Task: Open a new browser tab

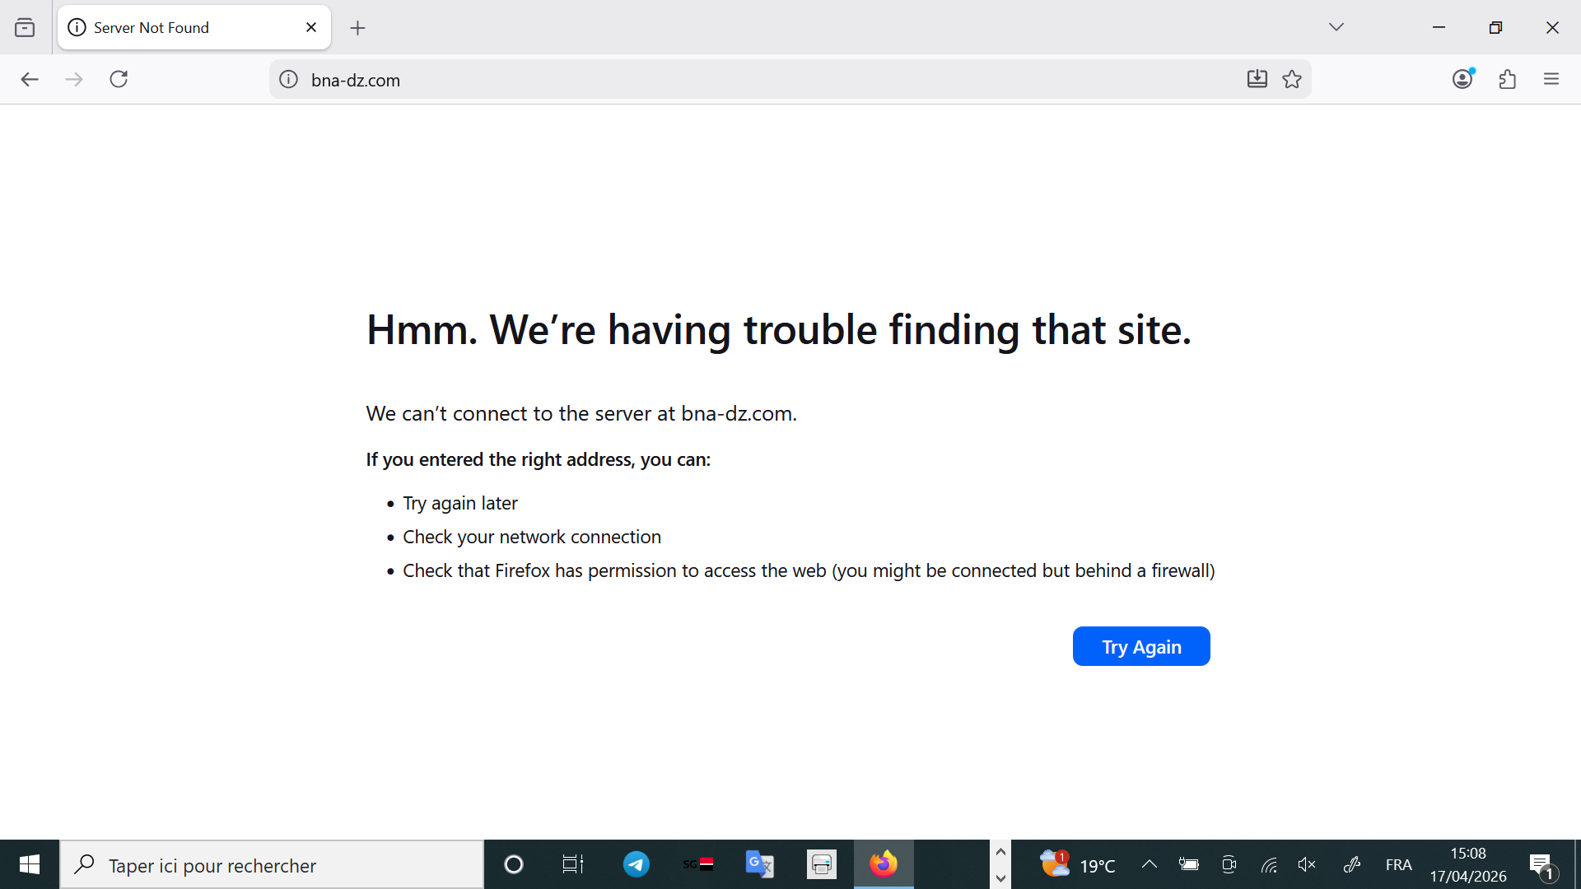Action: (x=357, y=28)
